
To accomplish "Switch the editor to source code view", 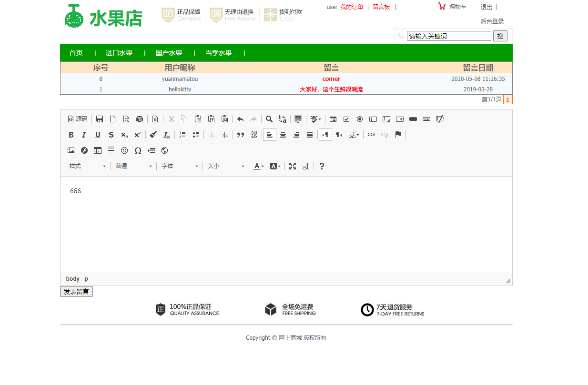I will pyautogui.click(x=78, y=119).
